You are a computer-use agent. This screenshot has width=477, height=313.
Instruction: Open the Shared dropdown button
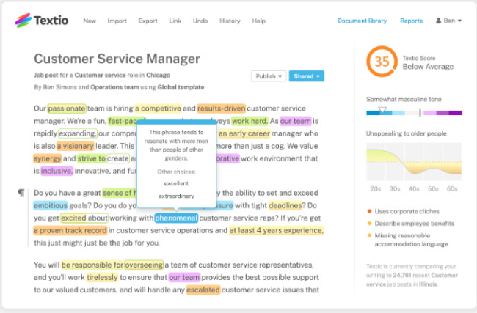pos(306,76)
